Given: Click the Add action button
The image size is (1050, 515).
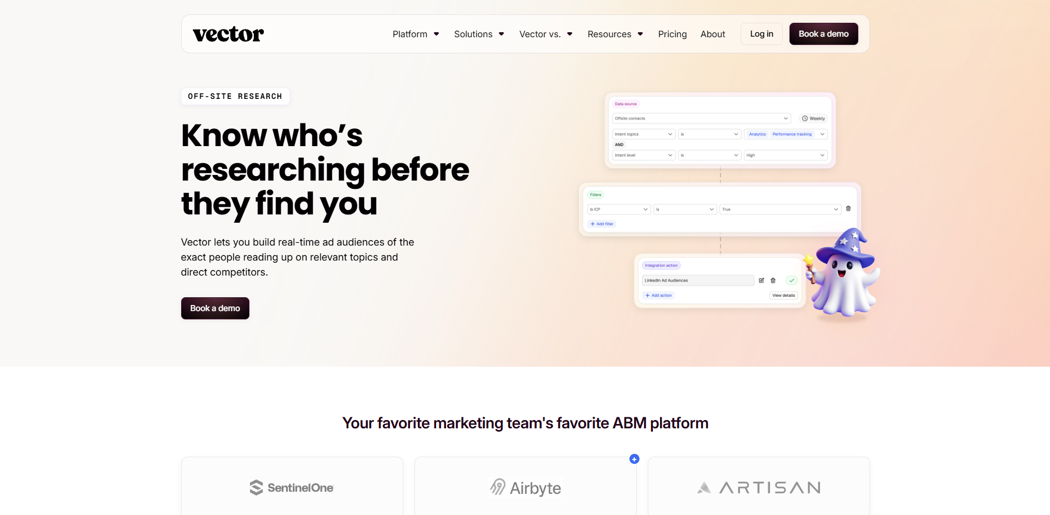Looking at the screenshot, I should [658, 296].
